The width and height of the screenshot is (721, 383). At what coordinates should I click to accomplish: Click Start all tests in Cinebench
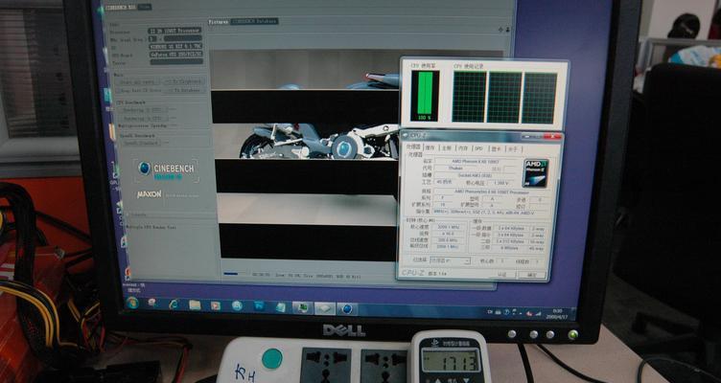pyautogui.click(x=138, y=81)
